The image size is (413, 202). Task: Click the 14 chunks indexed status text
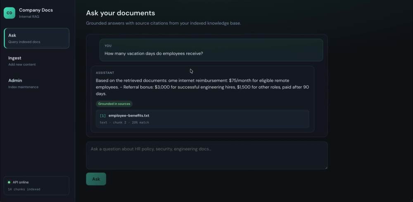[x=24, y=189]
